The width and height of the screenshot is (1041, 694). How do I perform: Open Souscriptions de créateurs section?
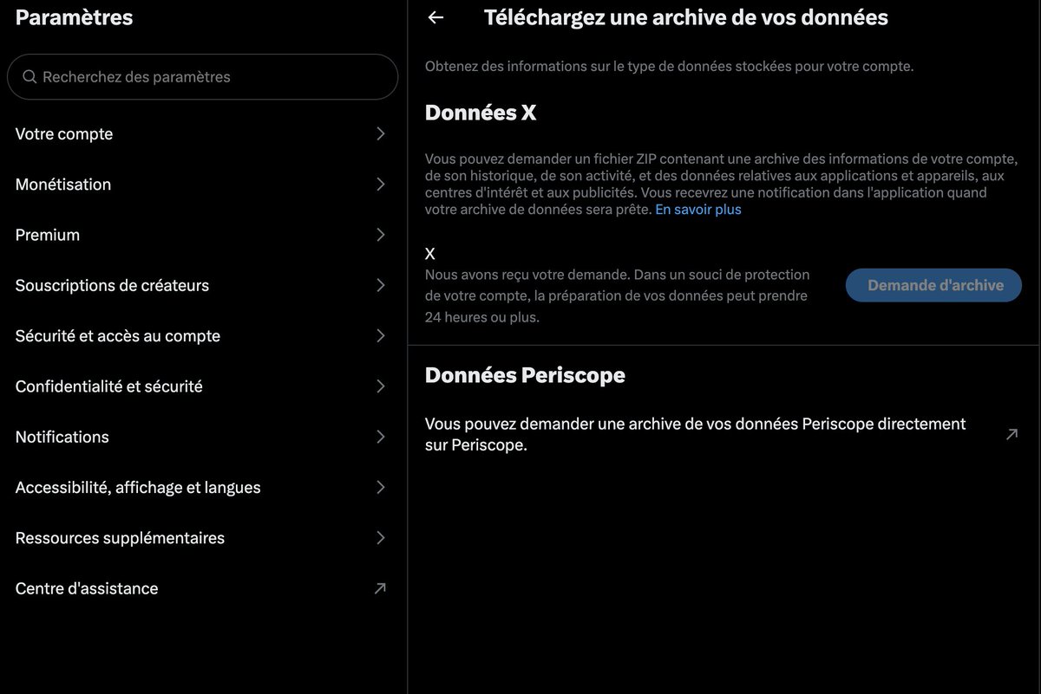[203, 285]
